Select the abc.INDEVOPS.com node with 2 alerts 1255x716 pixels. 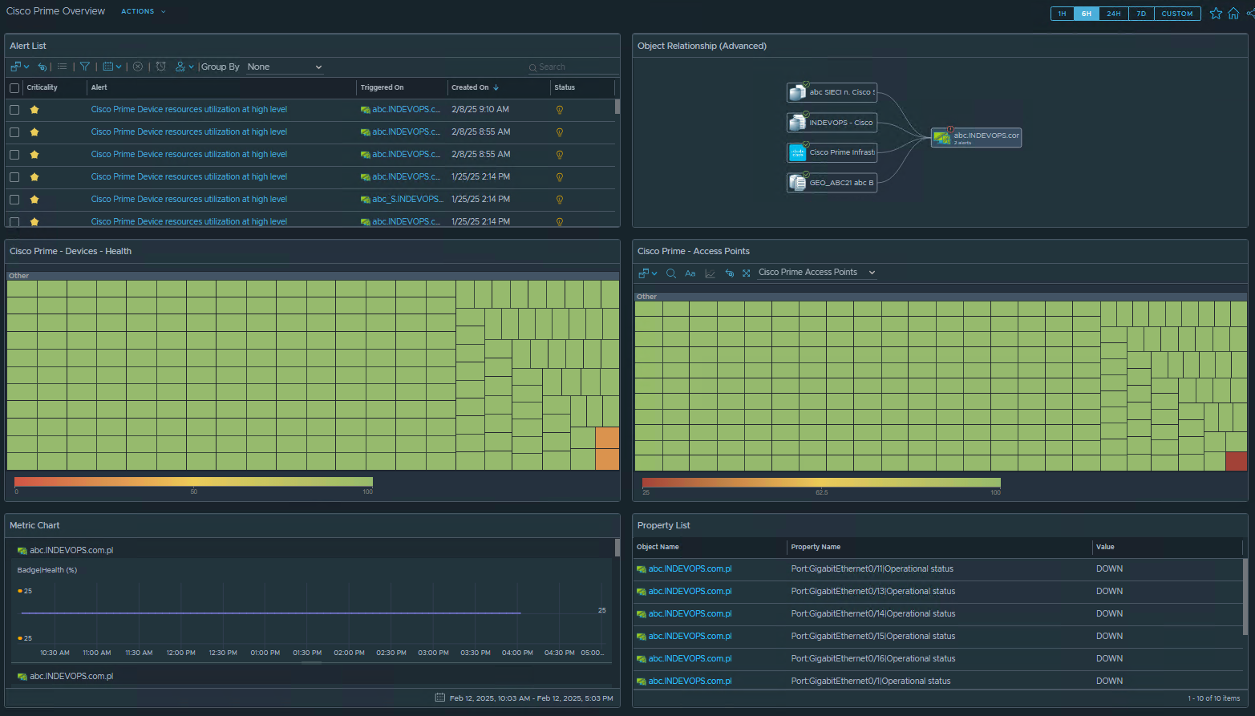tap(976, 138)
